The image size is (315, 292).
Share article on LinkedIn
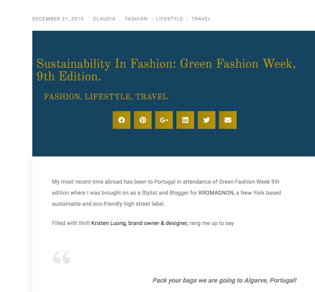pyautogui.click(x=185, y=120)
